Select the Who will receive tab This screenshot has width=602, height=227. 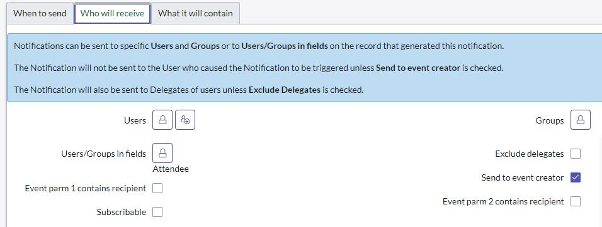coord(113,13)
